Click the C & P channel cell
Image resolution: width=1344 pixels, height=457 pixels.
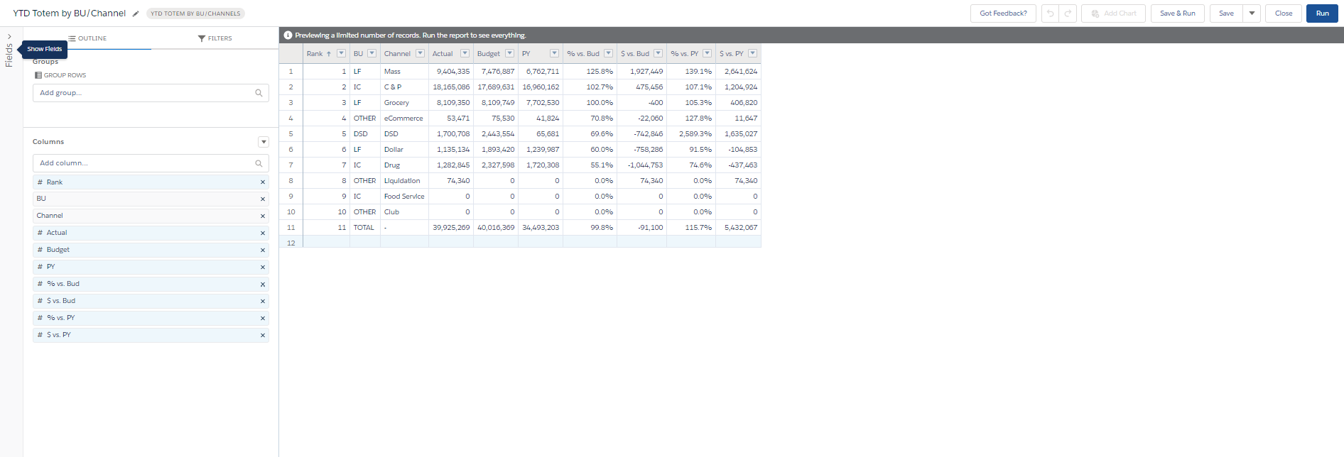pyautogui.click(x=404, y=87)
